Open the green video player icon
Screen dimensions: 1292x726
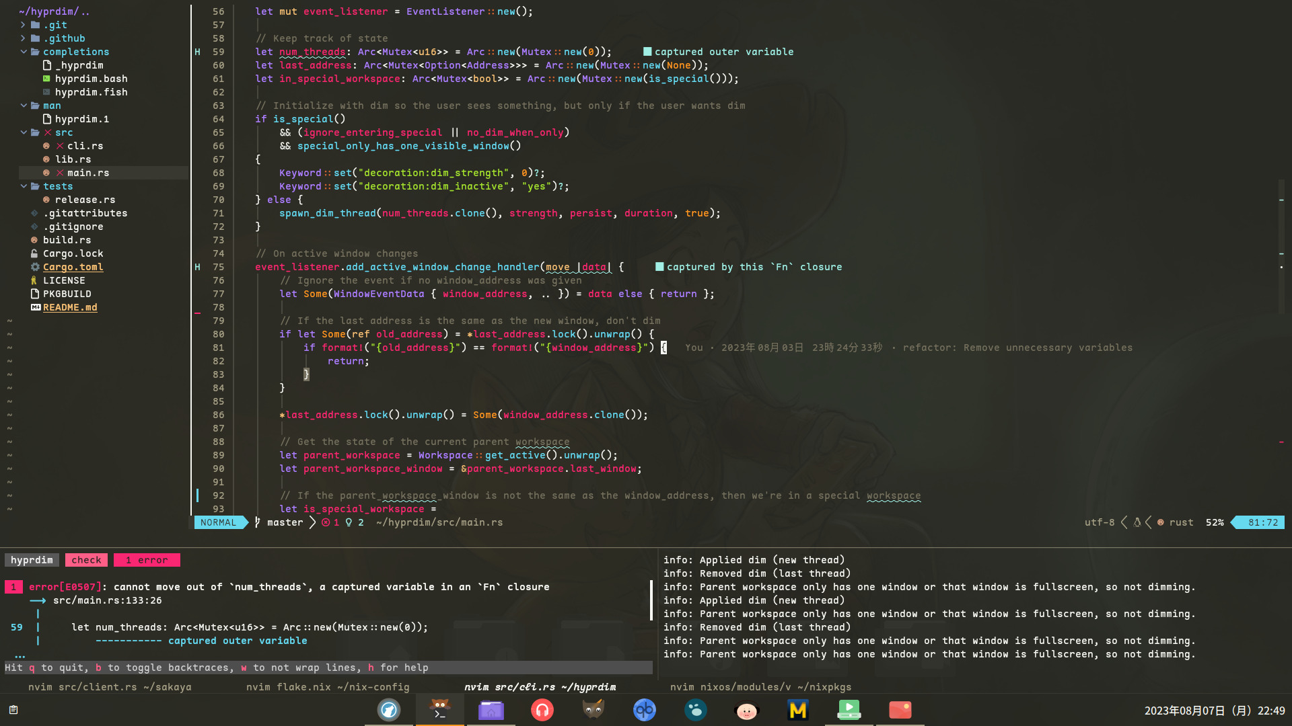pyautogui.click(x=849, y=710)
